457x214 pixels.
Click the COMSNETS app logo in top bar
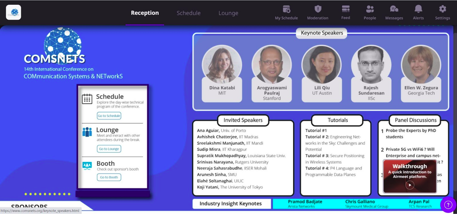pyautogui.click(x=14, y=12)
